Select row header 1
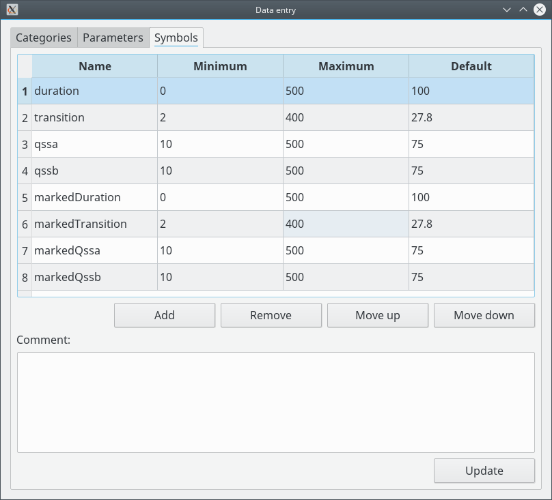Screen dimensions: 552x500 (25, 91)
